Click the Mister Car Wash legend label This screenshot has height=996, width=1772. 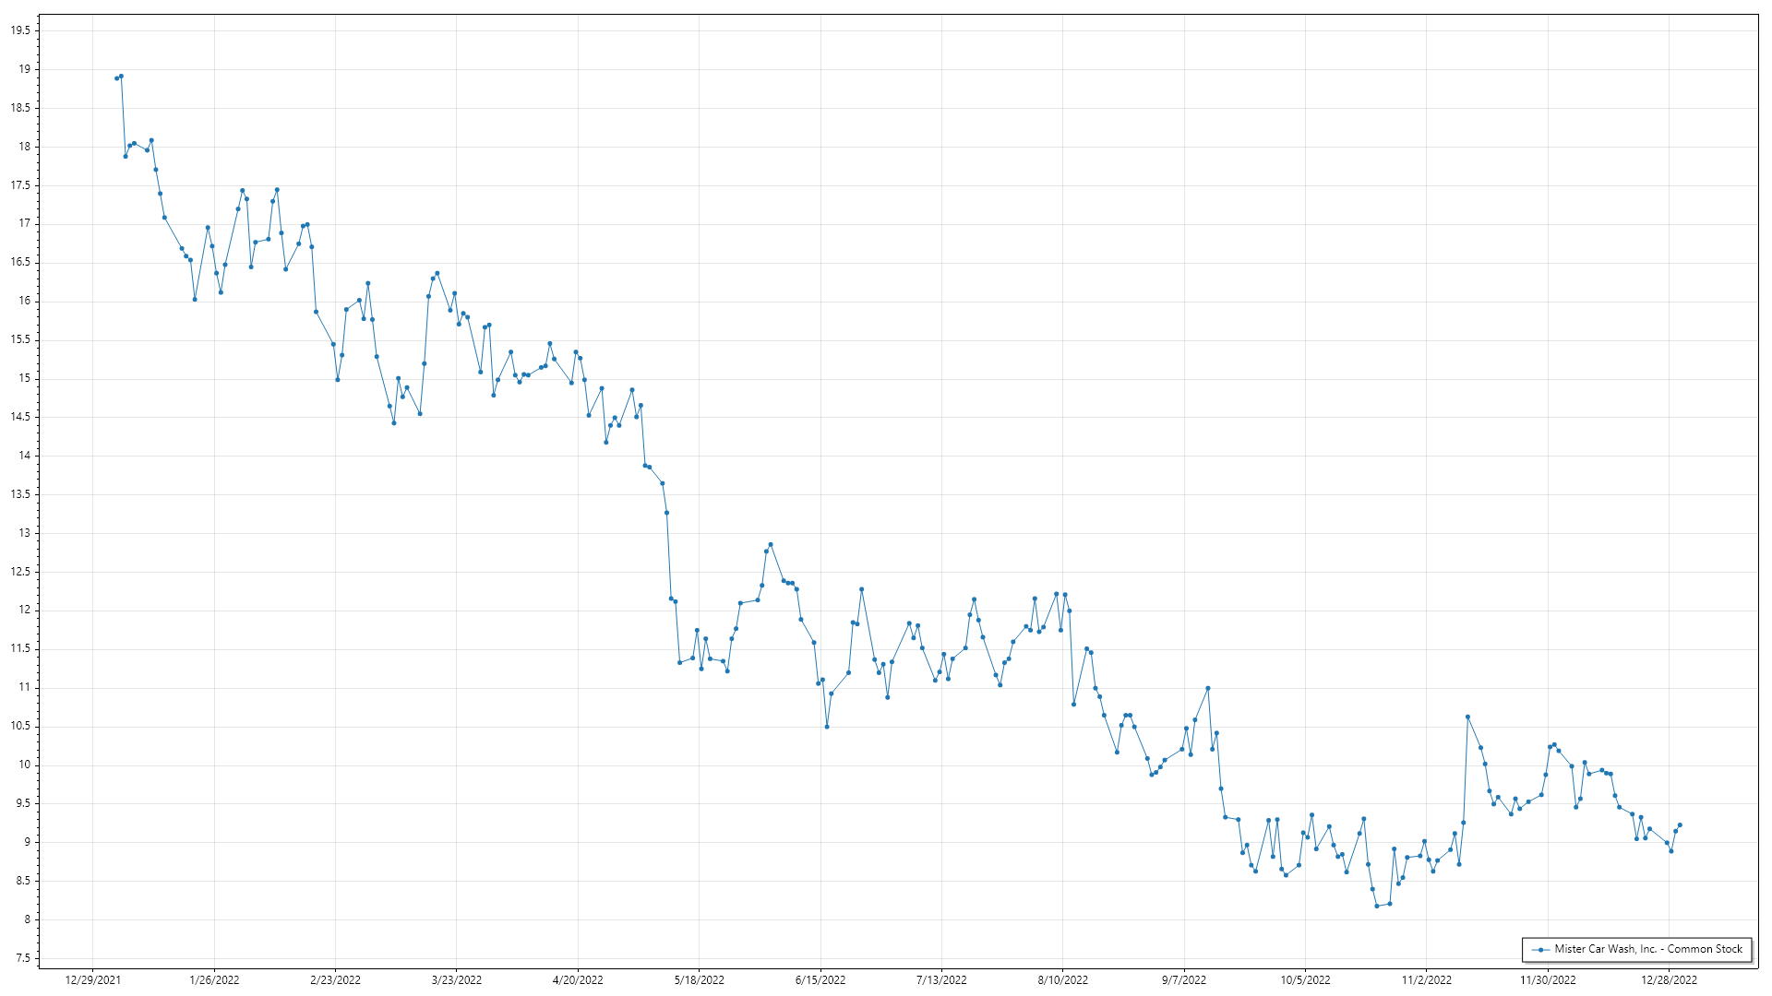pos(1648,949)
